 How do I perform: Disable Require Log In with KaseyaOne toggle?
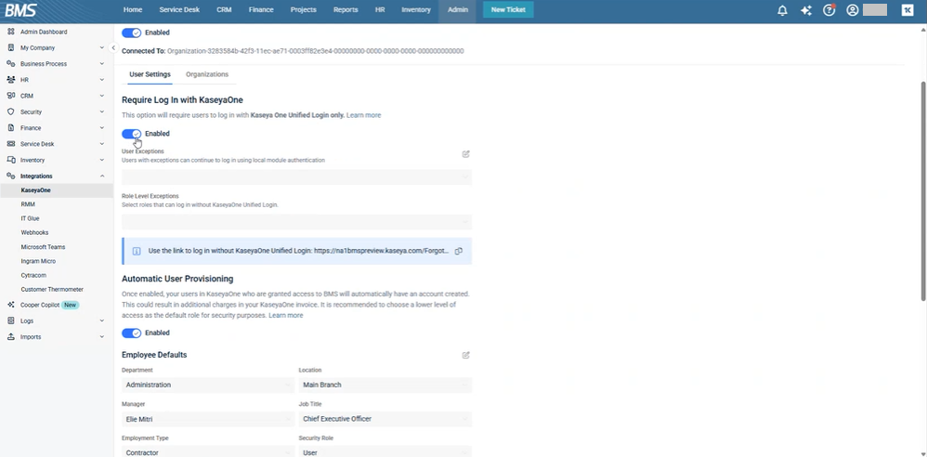click(x=132, y=134)
